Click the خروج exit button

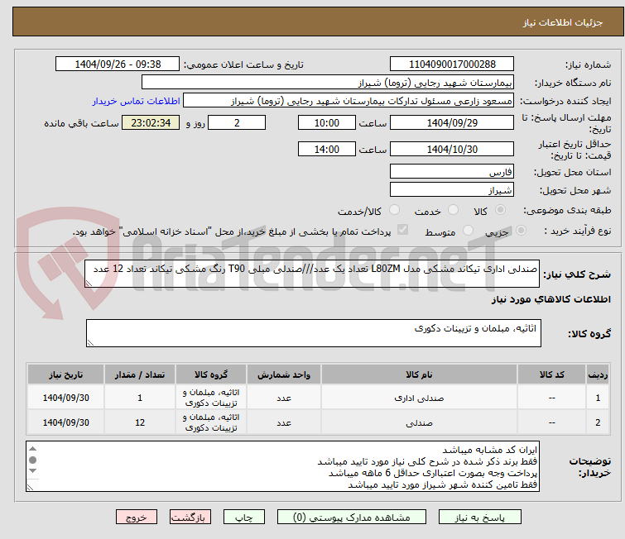(x=137, y=518)
